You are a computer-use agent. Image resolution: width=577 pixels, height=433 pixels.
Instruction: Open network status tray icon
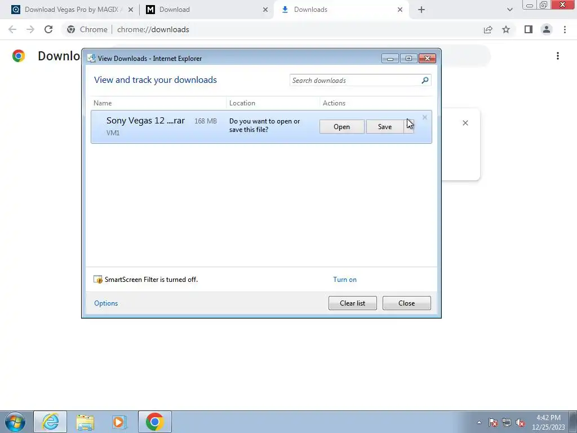(x=507, y=422)
